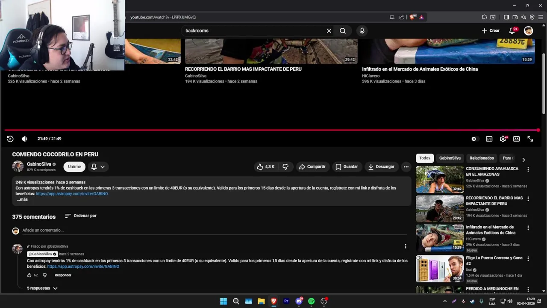Click the share page icon in address bar

[x=402, y=17]
